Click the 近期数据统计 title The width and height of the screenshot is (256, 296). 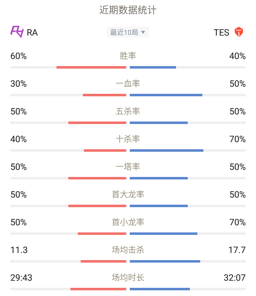(x=128, y=10)
